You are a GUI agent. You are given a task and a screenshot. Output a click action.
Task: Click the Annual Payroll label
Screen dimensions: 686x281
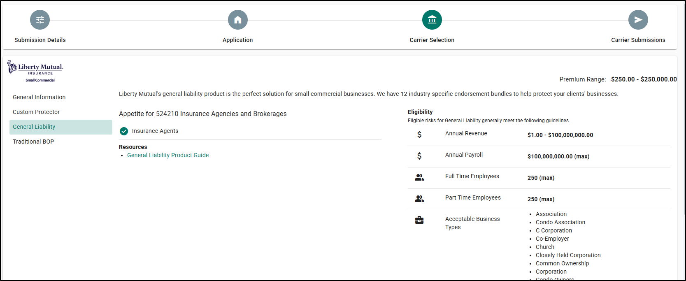pos(464,155)
